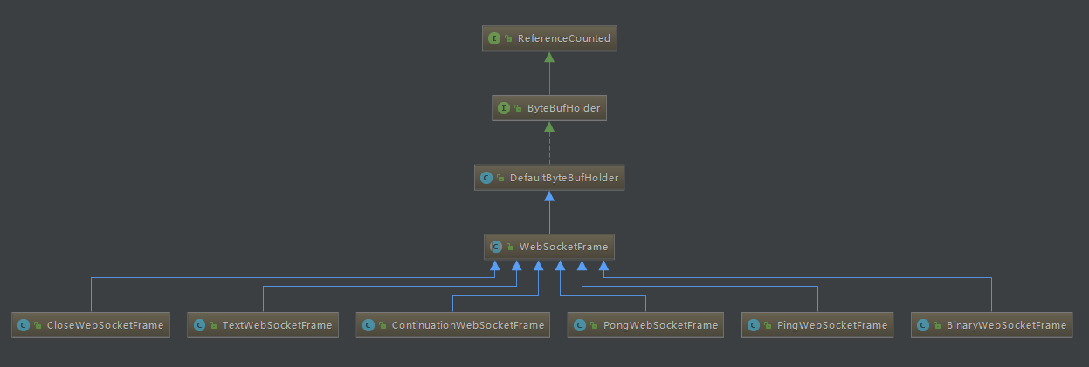Click the lock icon beside DefaultByteBufHolder
1089x367 pixels.
click(500, 179)
